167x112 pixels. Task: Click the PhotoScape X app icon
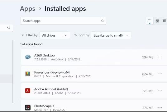28,108
